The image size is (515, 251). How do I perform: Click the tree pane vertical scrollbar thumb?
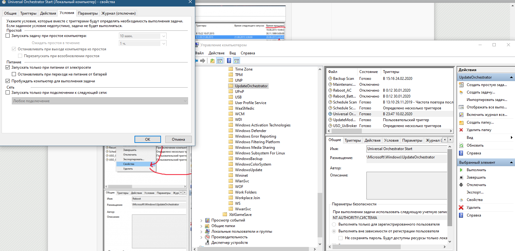(x=320, y=215)
